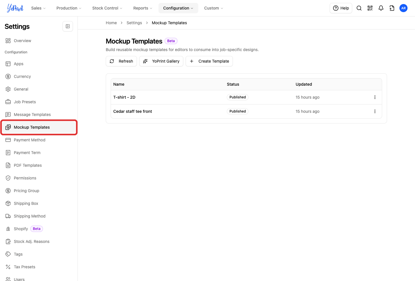The image size is (415, 281).
Task: Open PDF Templates settings
Action: pos(39,165)
